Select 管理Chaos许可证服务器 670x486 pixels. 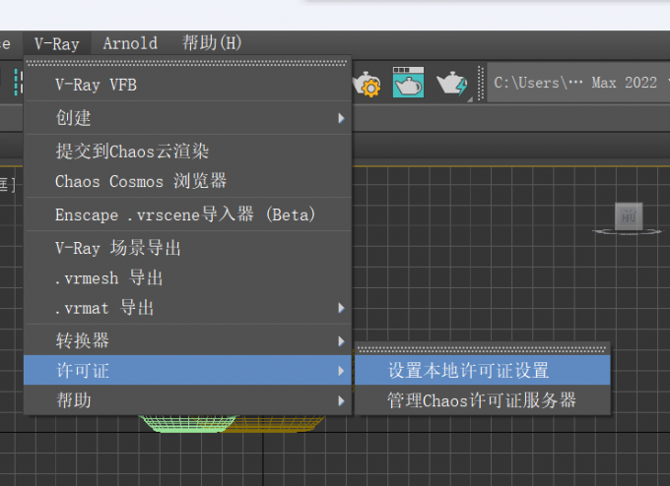pyautogui.click(x=483, y=400)
